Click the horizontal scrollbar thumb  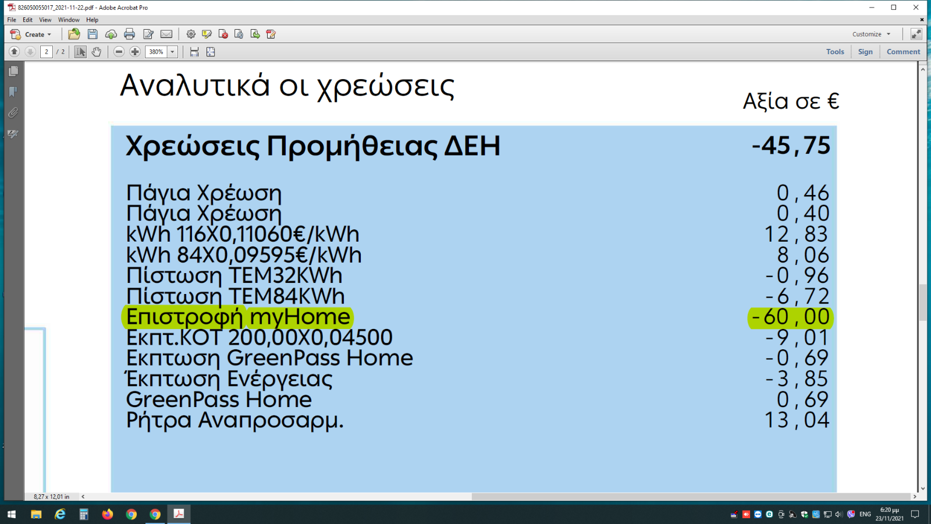[x=691, y=497]
